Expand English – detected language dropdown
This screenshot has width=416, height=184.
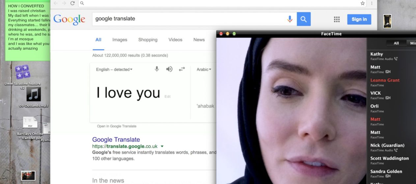click(114, 69)
